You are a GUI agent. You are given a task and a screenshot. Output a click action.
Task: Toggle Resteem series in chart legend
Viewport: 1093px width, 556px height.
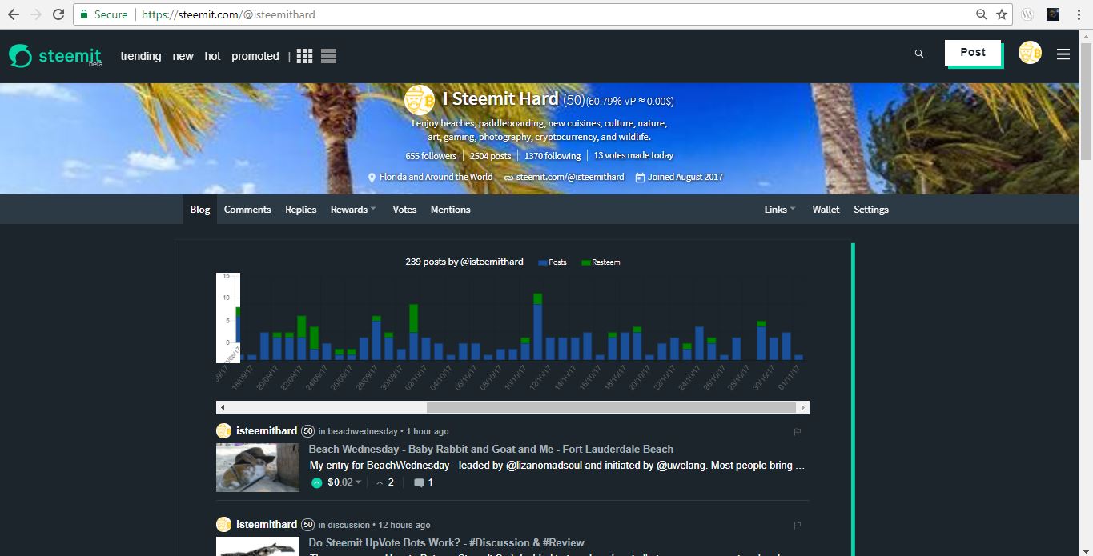click(601, 262)
